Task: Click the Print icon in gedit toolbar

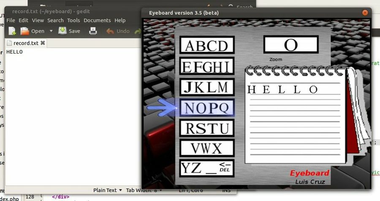Action: coord(93,31)
